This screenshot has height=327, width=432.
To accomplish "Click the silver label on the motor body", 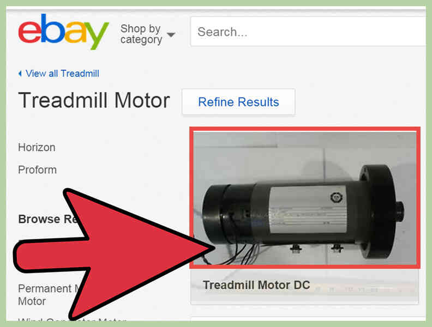I will (x=308, y=210).
